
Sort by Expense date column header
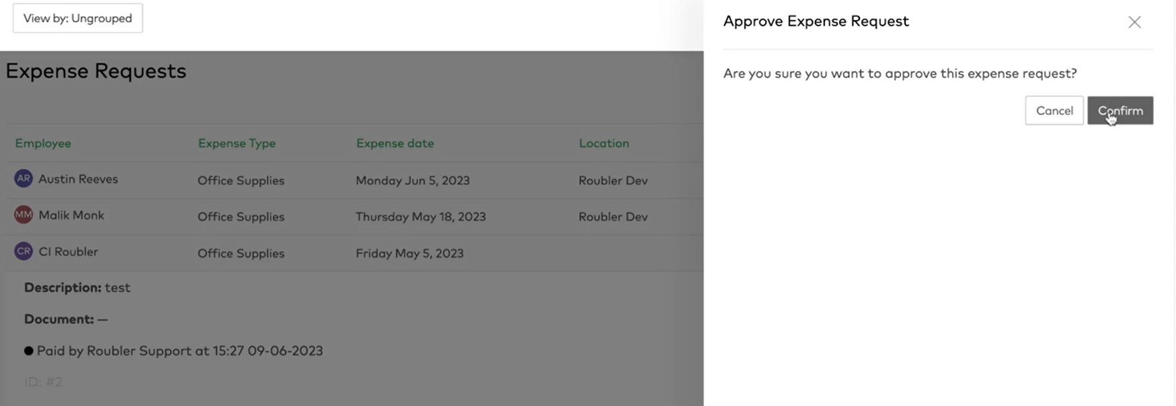tap(395, 143)
